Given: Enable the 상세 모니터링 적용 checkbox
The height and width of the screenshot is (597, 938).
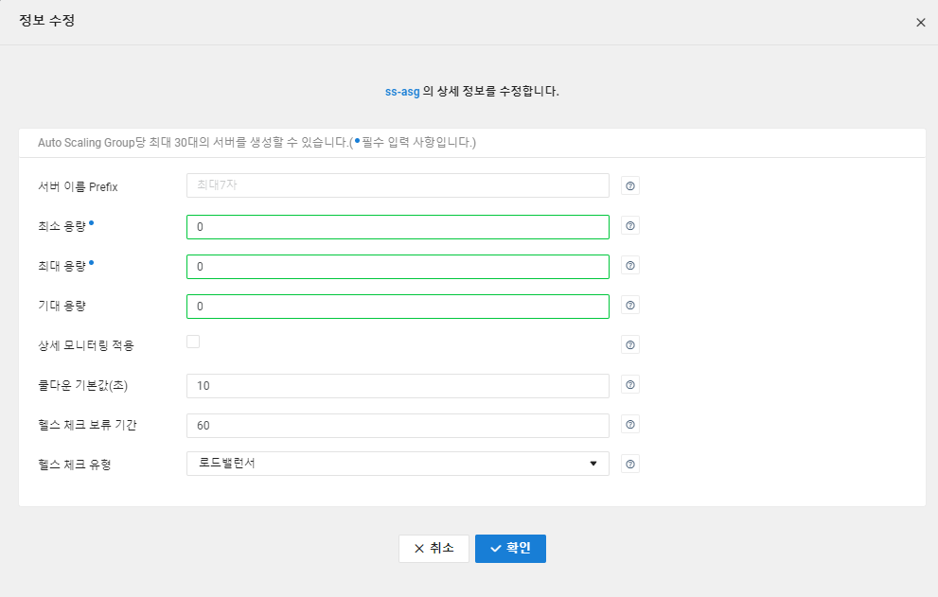Looking at the screenshot, I should pos(193,342).
